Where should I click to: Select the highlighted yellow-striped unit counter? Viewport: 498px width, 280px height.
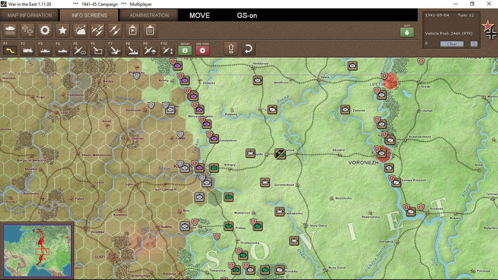click(280, 153)
